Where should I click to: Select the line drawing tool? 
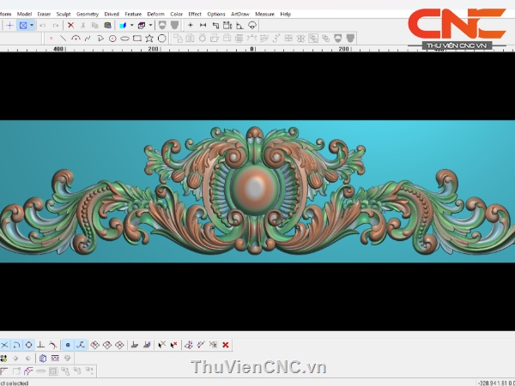tap(64, 39)
